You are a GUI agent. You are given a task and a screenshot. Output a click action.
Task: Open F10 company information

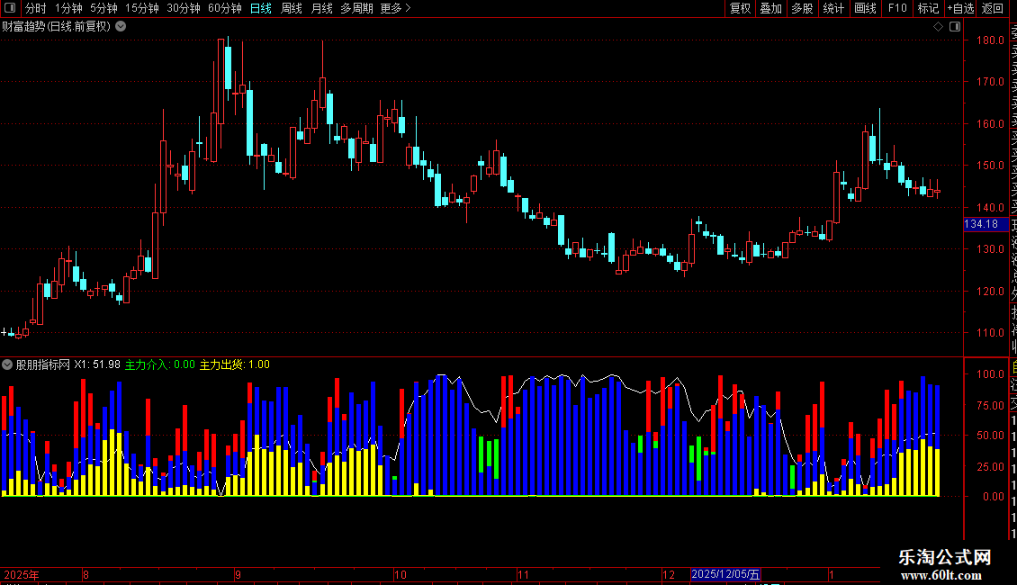point(897,8)
